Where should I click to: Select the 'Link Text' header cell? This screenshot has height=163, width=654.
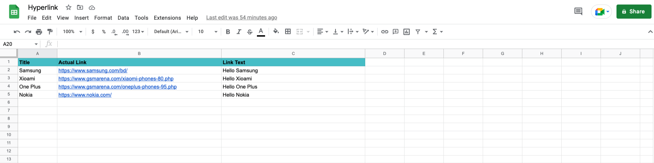coord(293,62)
